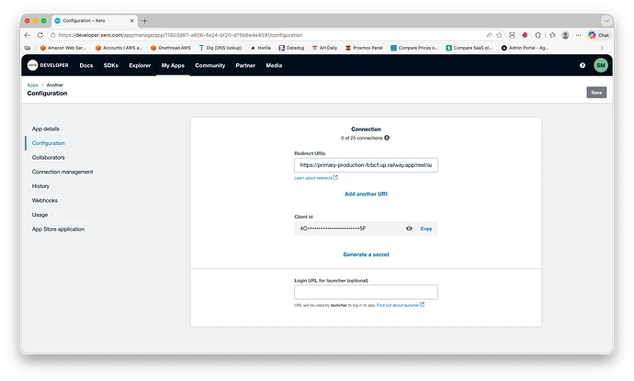The image size is (634, 381).
Task: Open the help question mark icon
Action: (x=583, y=65)
